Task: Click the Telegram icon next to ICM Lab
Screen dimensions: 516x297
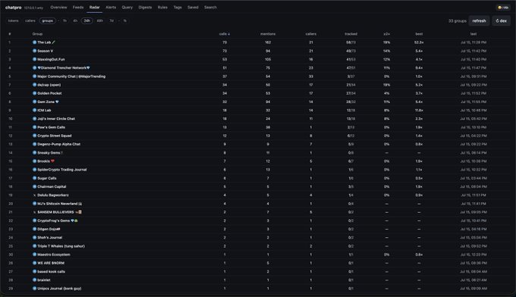Action: [34, 111]
